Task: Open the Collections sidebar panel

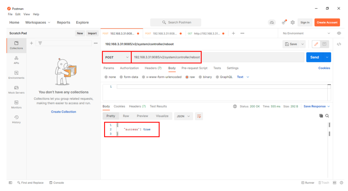Action: click(x=16, y=45)
